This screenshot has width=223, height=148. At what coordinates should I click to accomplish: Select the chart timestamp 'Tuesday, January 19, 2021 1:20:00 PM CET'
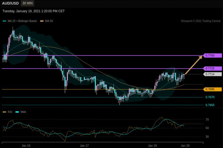pos(33,11)
